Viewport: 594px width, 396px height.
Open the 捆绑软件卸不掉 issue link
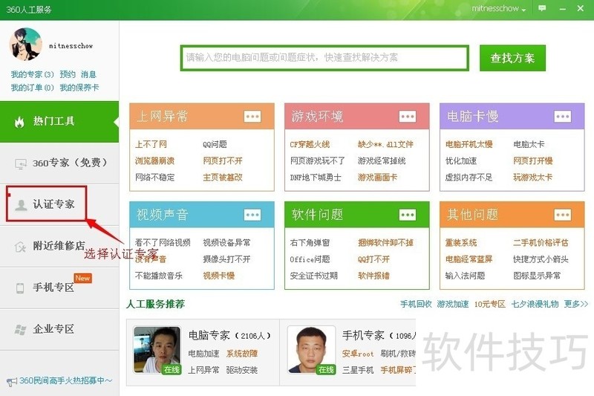[x=385, y=242]
